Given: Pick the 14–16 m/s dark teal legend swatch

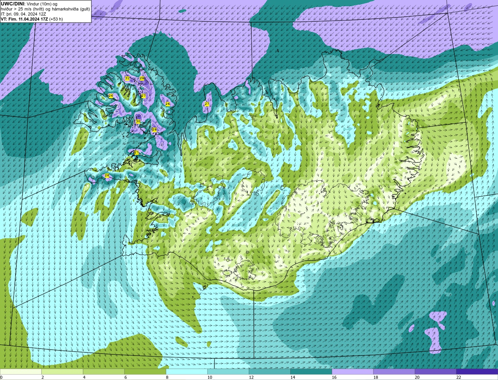Looking at the screenshot, I should point(311,371).
